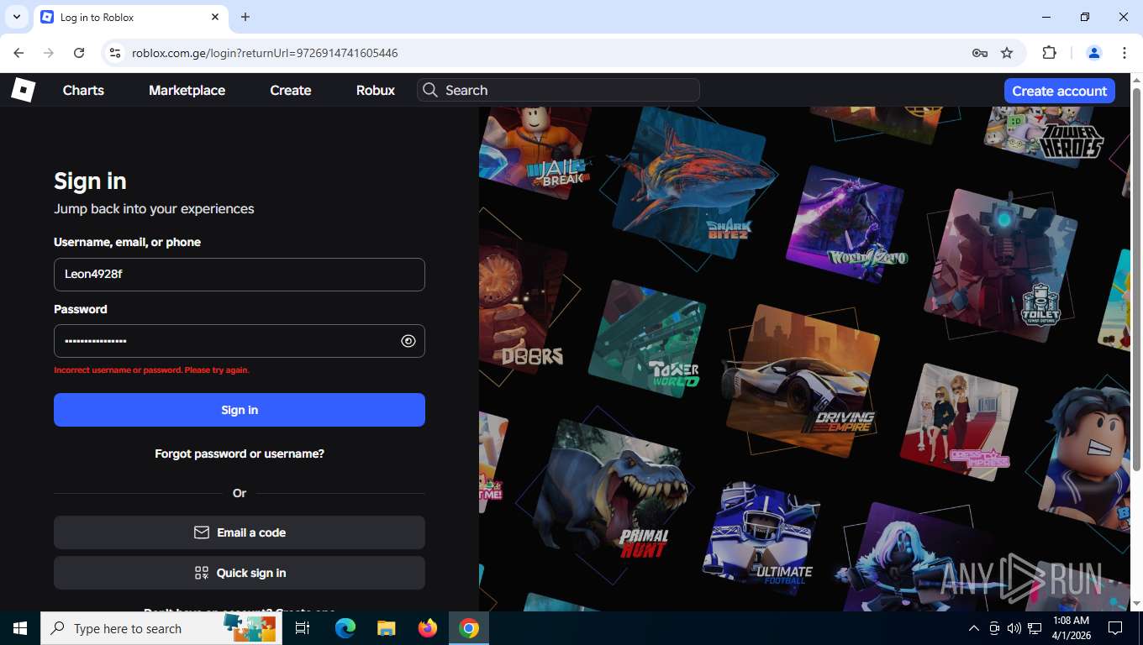The image size is (1143, 645).
Task: Click the QR icon on Quick sign in
Action: [x=202, y=573]
